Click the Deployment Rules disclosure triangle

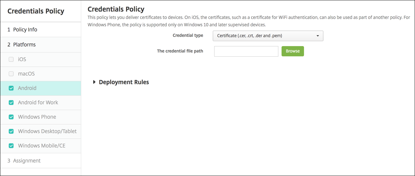pyautogui.click(x=94, y=82)
